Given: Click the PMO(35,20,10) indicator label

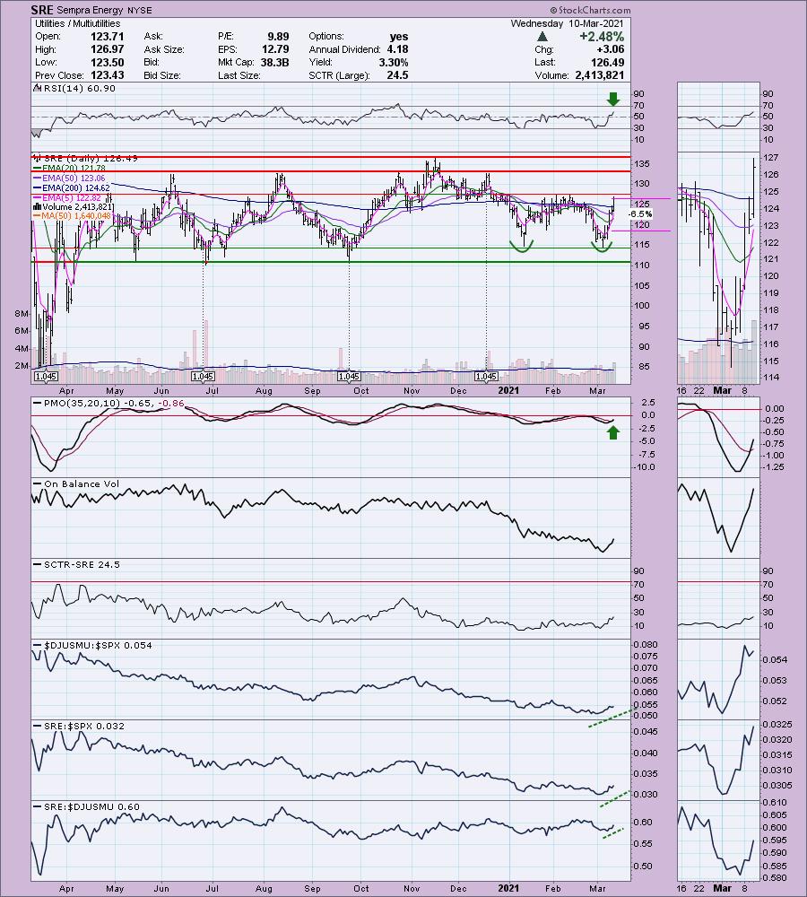Looking at the screenshot, I should [x=114, y=404].
